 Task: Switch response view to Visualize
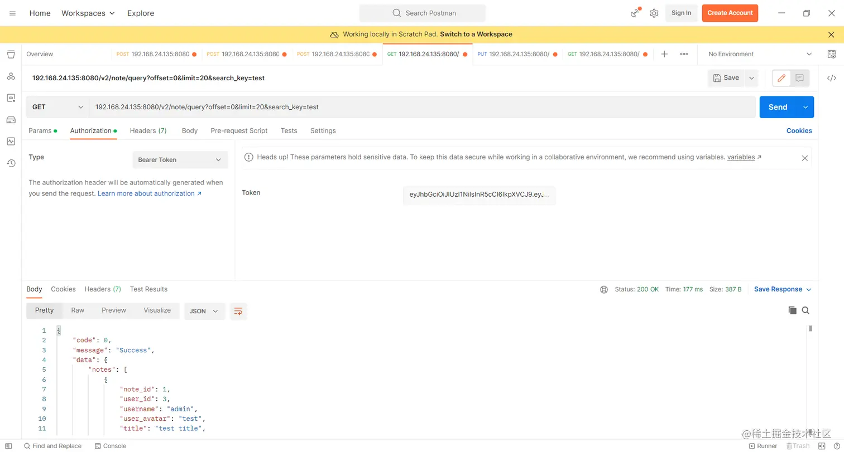click(x=157, y=310)
